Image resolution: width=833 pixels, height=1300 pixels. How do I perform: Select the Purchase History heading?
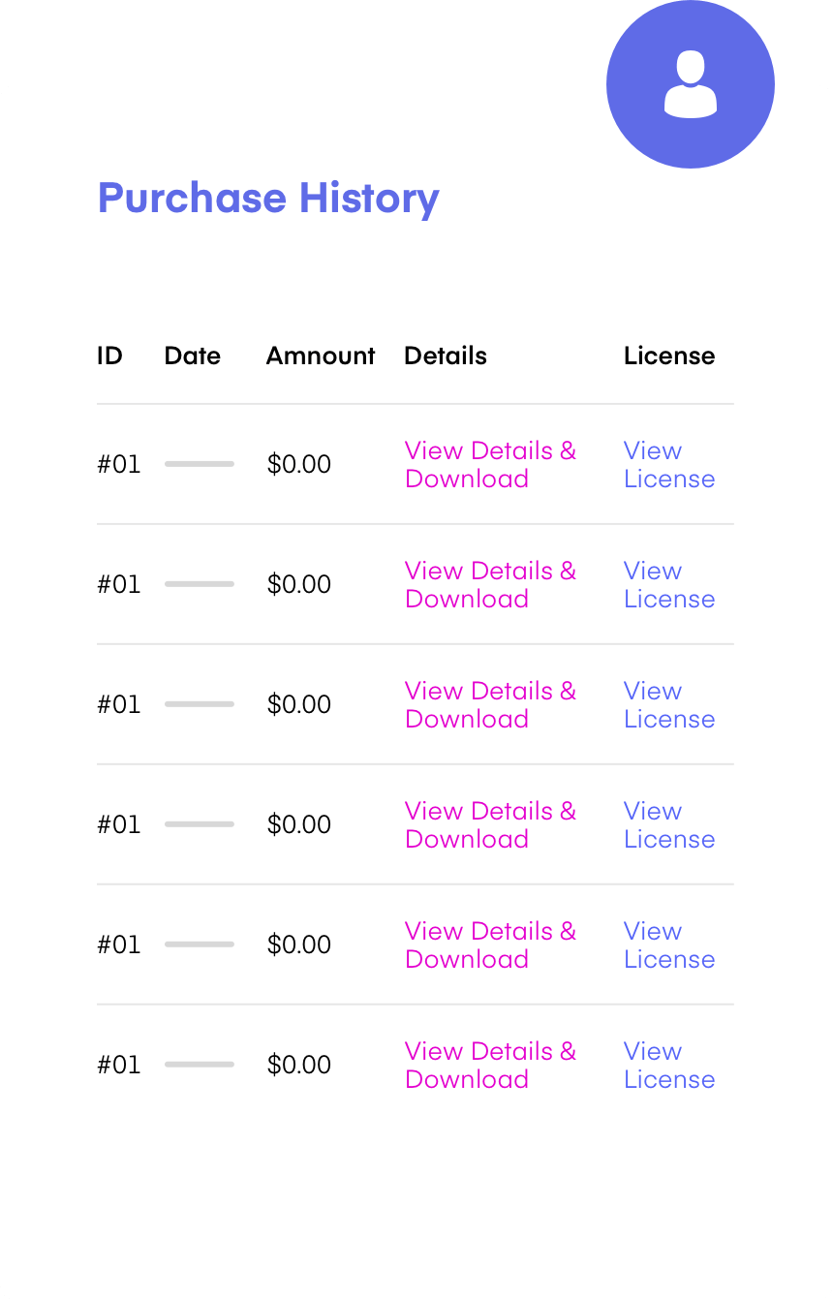(x=268, y=199)
